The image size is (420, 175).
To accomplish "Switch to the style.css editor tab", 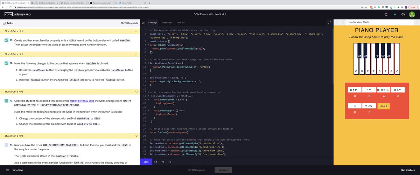I will click(181, 23).
